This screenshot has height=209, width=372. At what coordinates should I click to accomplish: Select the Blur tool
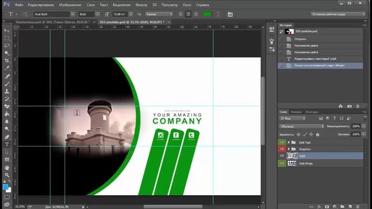click(x=7, y=121)
